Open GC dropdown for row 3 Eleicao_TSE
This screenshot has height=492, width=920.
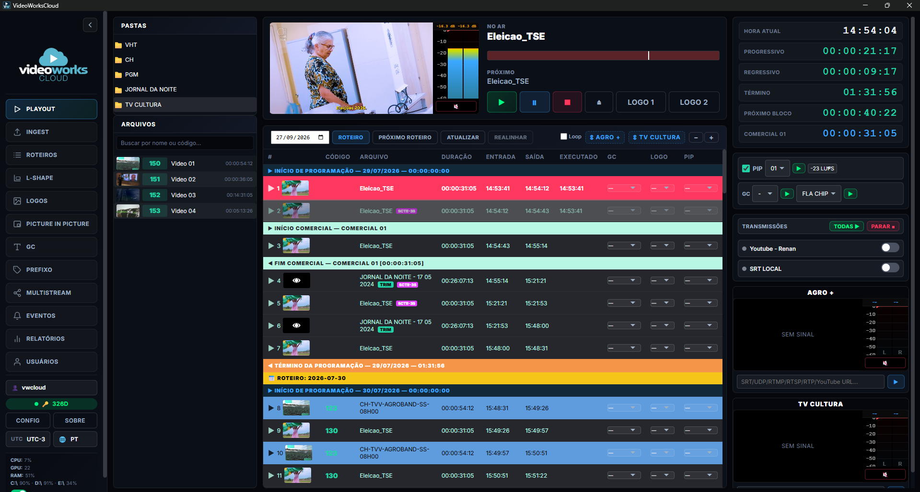[624, 246]
